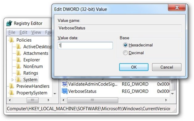
Task: Open the Policies folder icon
Action: click(12, 40)
